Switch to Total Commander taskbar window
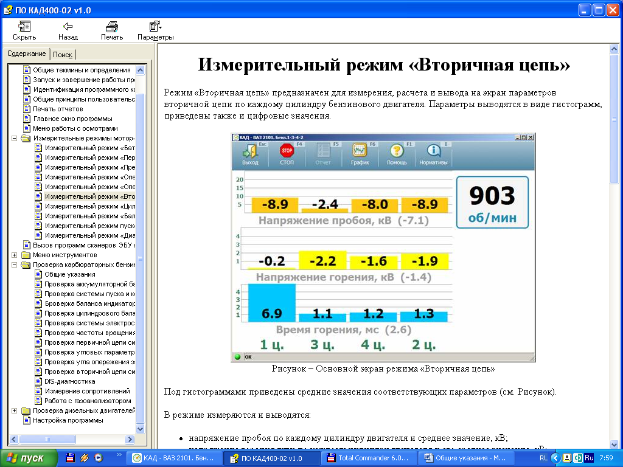This screenshot has height=467, width=623. (x=369, y=458)
